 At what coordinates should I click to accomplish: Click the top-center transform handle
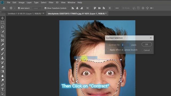tap(99, 59)
